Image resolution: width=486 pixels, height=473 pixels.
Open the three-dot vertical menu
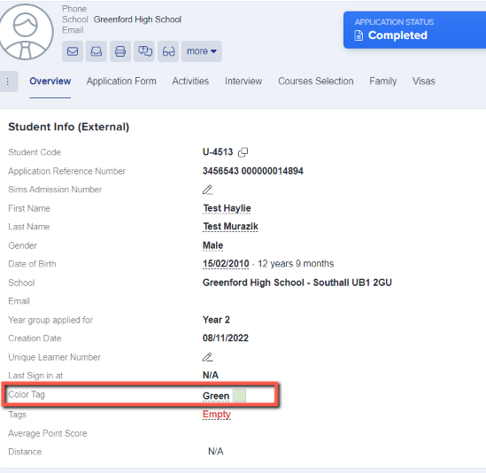point(8,81)
